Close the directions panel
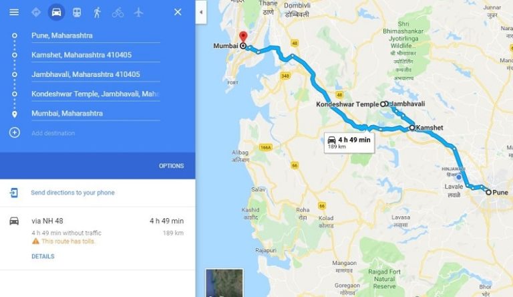Viewport: 513px width, 297px height. click(178, 12)
